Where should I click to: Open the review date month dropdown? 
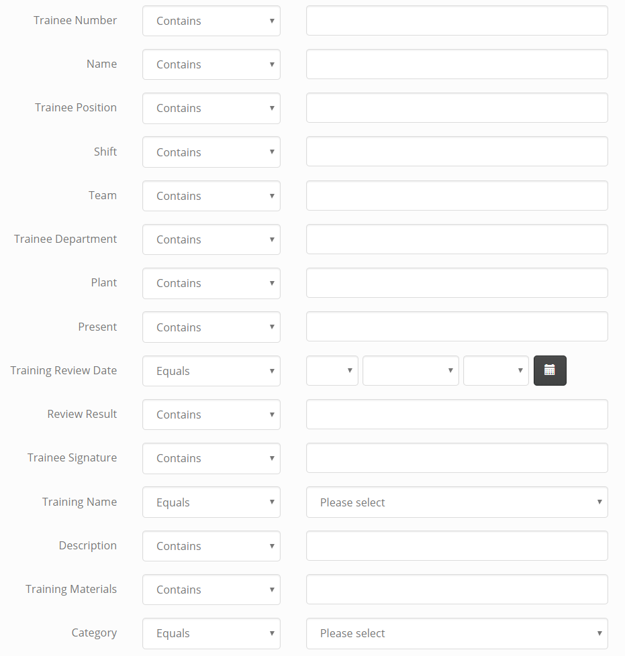[x=410, y=370]
